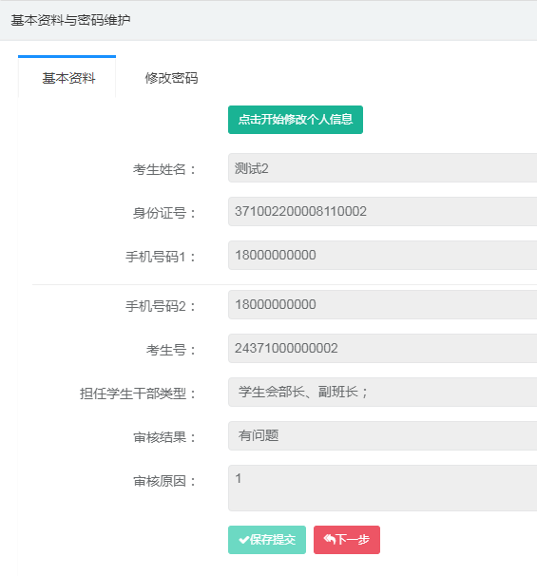Click into 手机号码2 field
The image size is (537, 576).
coord(382,304)
